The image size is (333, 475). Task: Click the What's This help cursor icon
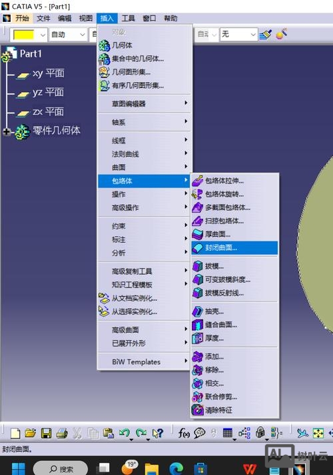tap(158, 433)
